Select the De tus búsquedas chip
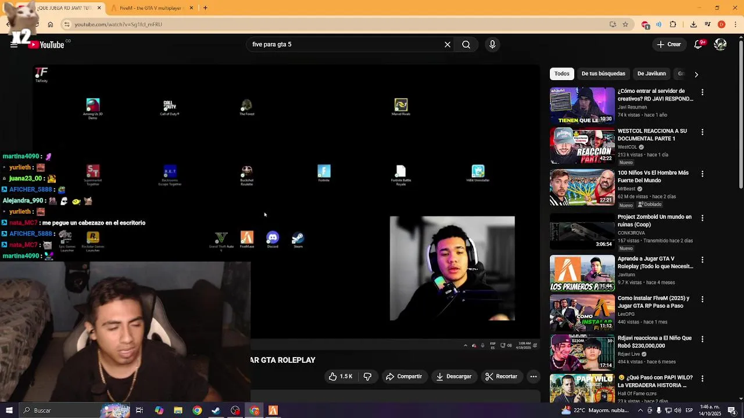744x418 pixels. click(x=603, y=74)
